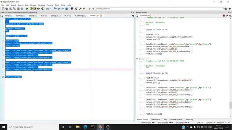Click debugger Continue execution icon
The image size is (232, 130).
pyautogui.click(x=63, y=9)
